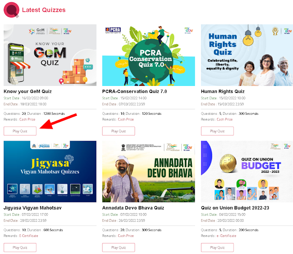Open the Know your GeM Quiz title link
Screen dimensions: 293x254
tap(27, 91)
